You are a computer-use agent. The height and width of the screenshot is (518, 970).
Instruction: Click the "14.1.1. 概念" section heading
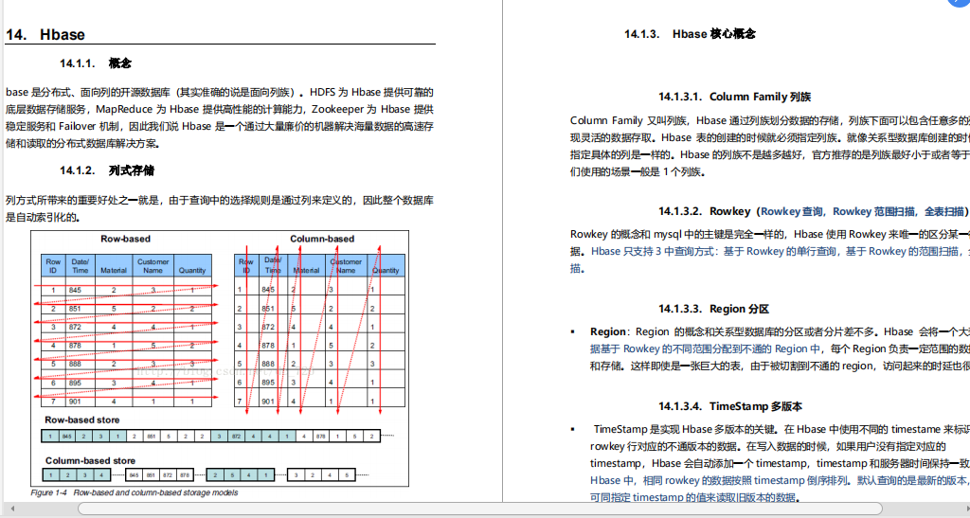point(96,63)
